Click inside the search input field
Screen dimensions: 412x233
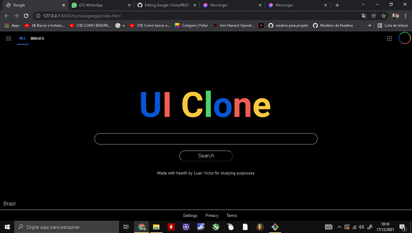[206, 139]
